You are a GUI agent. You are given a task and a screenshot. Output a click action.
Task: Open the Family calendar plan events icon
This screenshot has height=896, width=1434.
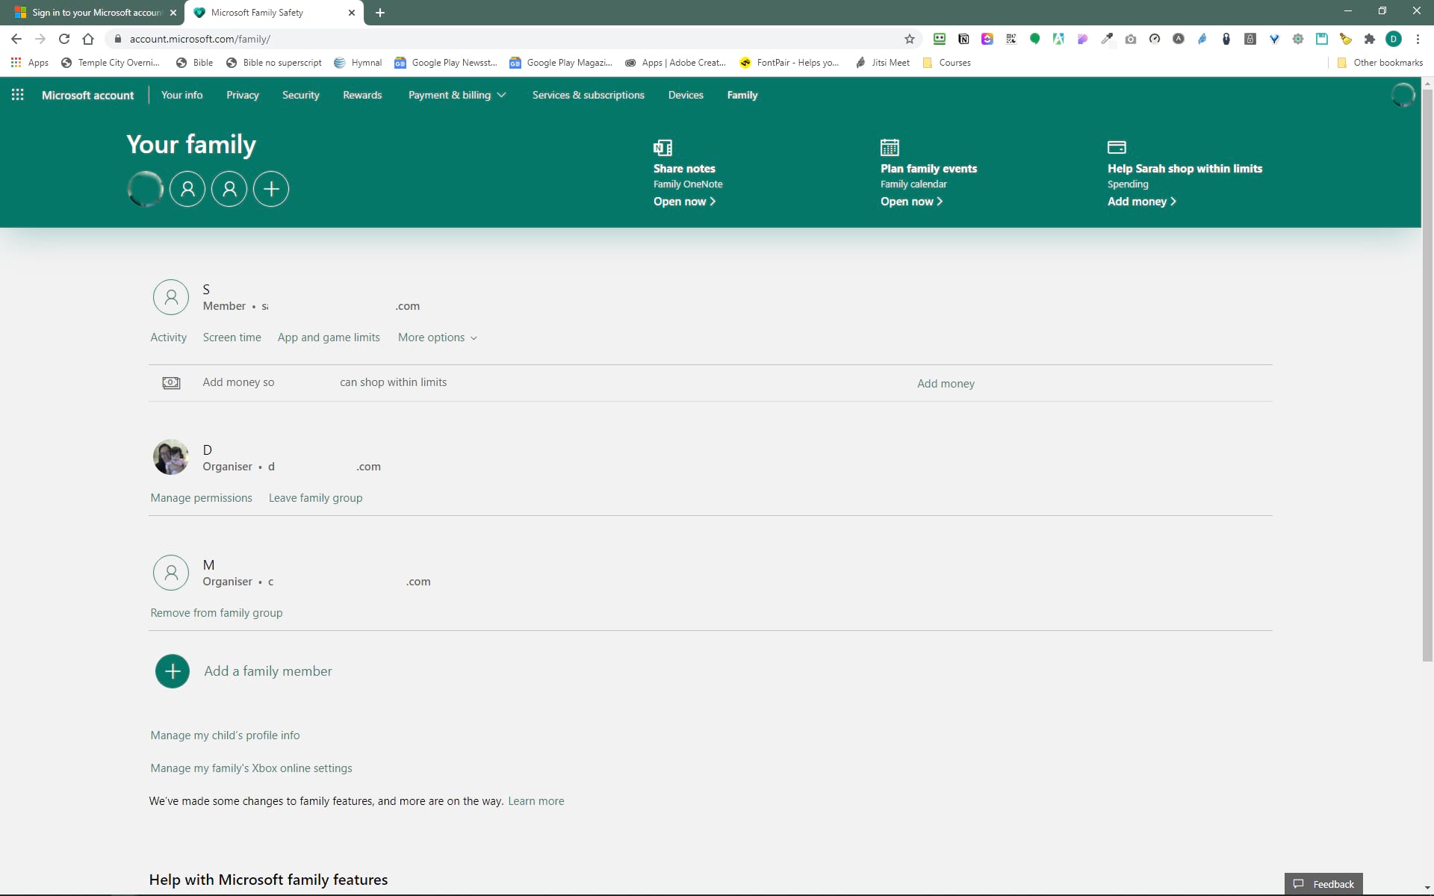(x=889, y=146)
